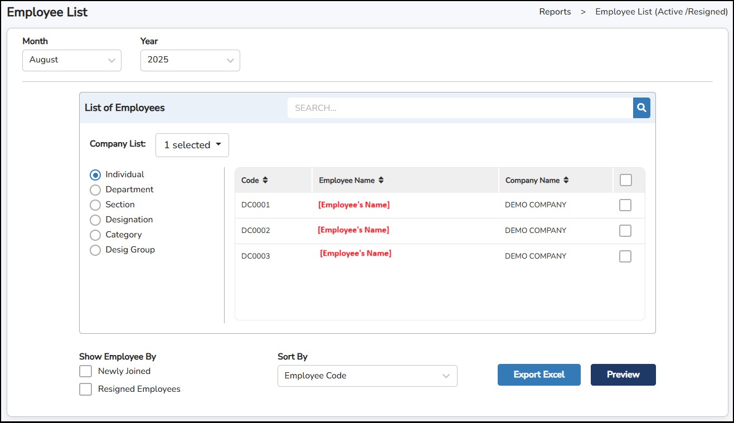Enable the Newly Joined filter
Viewport: 734px width, 423px height.
(85, 372)
